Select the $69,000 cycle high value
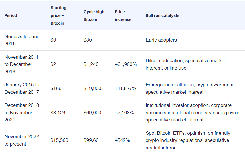This screenshot has height=153, width=245. click(92, 113)
